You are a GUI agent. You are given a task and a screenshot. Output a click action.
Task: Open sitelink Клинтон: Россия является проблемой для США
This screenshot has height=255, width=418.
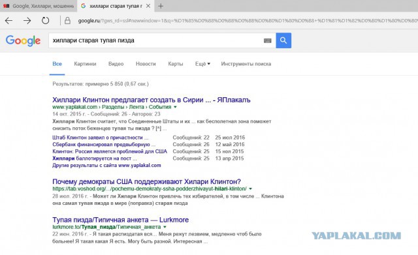[x=110, y=151]
